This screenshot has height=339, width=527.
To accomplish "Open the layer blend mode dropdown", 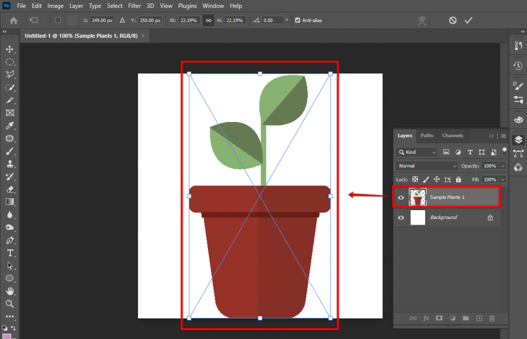I will [426, 165].
